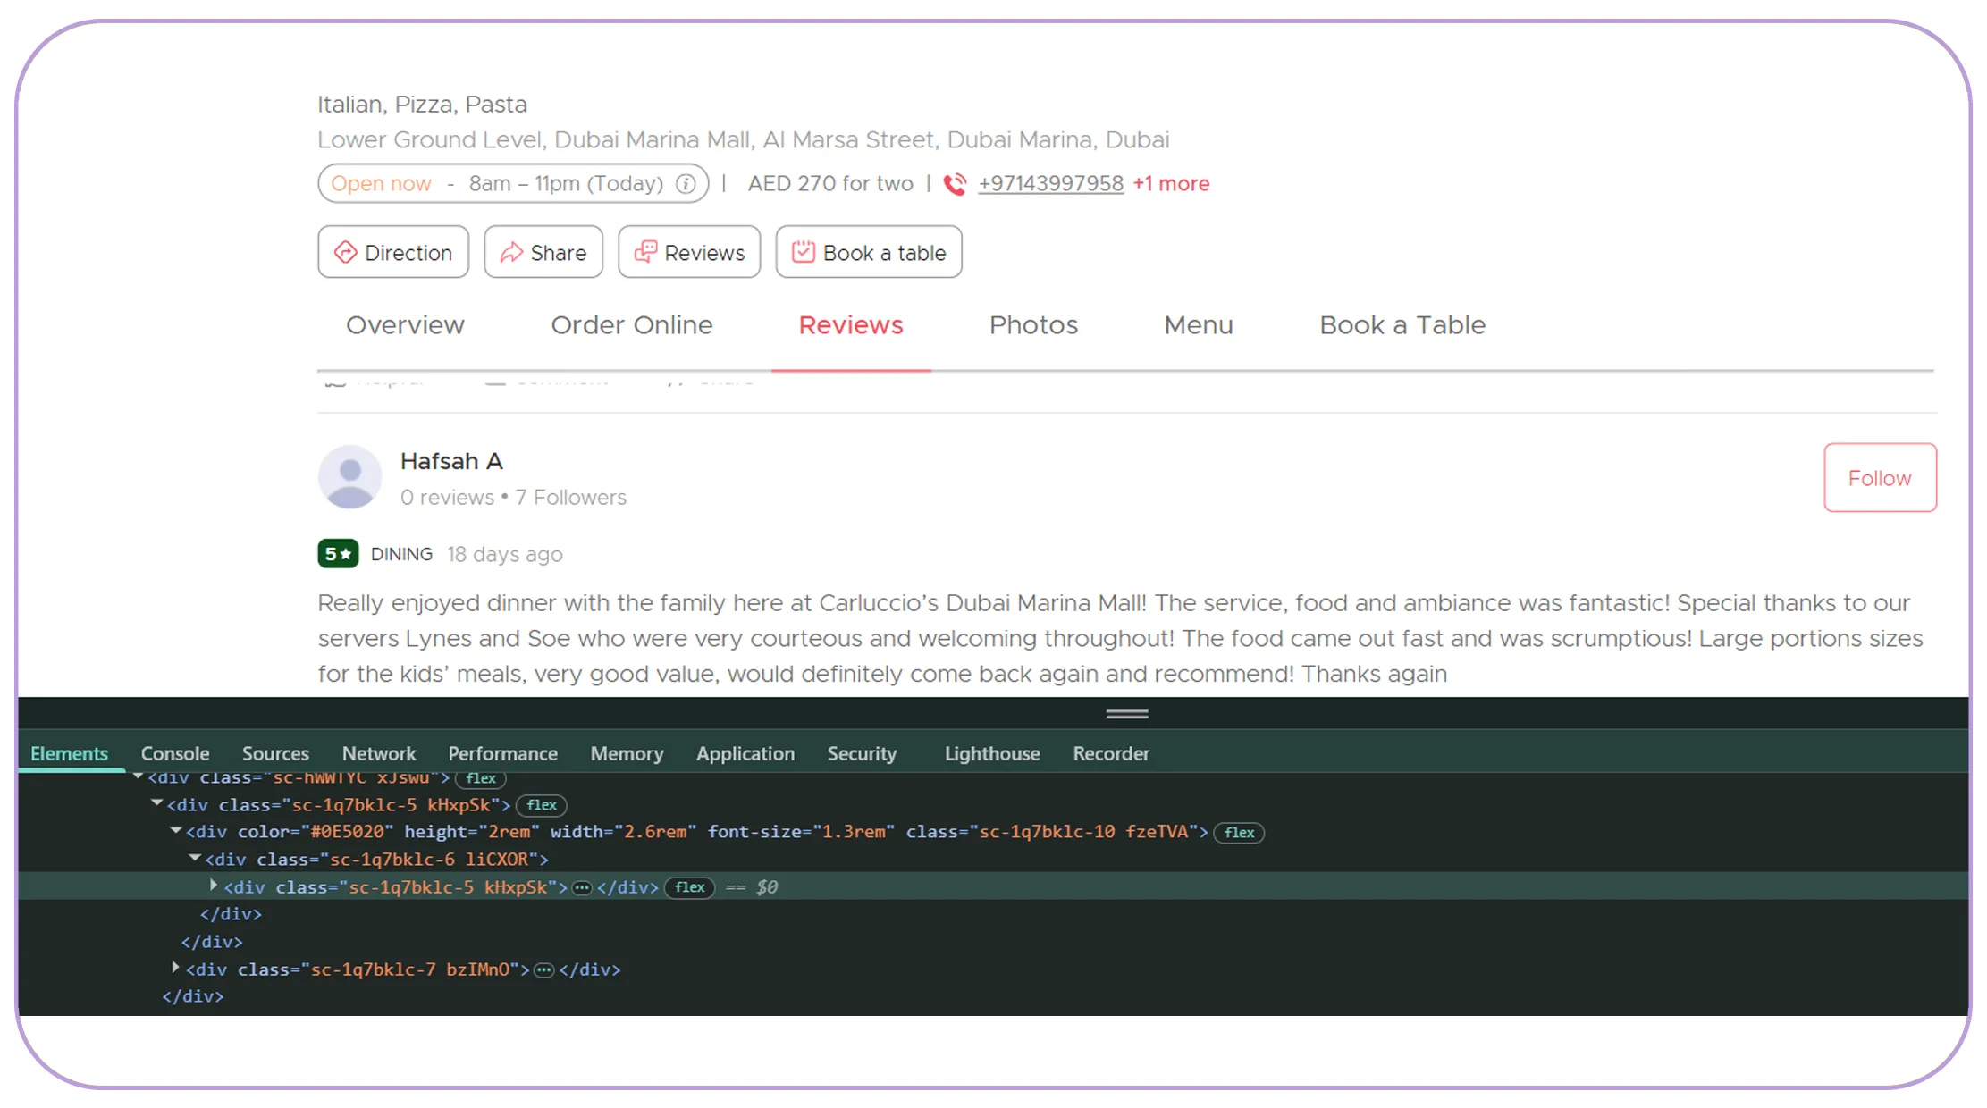Switch to the Overview tab
The image size is (1987, 1108).
click(x=405, y=325)
